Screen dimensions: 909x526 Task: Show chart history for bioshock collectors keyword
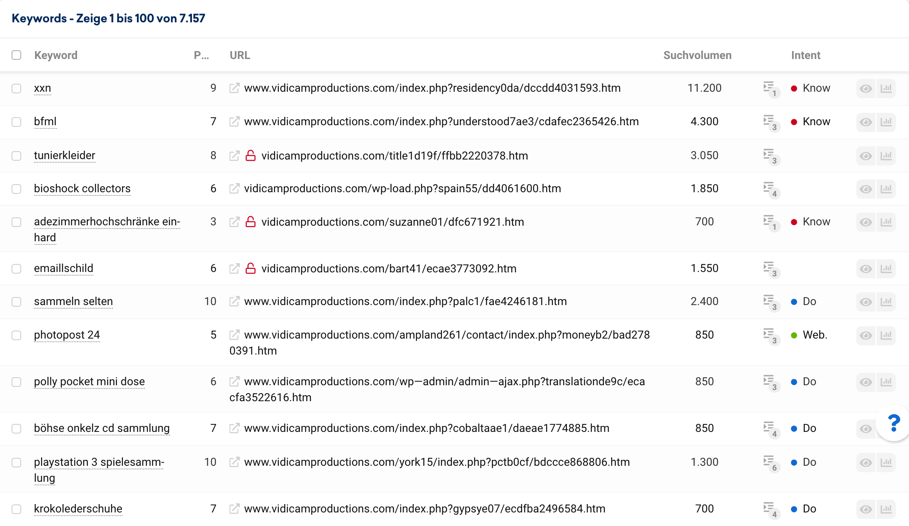(886, 189)
